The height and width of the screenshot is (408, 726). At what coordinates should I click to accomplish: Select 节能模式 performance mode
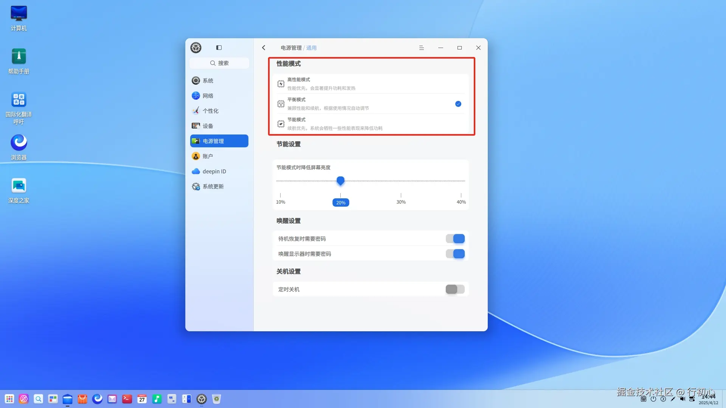coord(371,124)
